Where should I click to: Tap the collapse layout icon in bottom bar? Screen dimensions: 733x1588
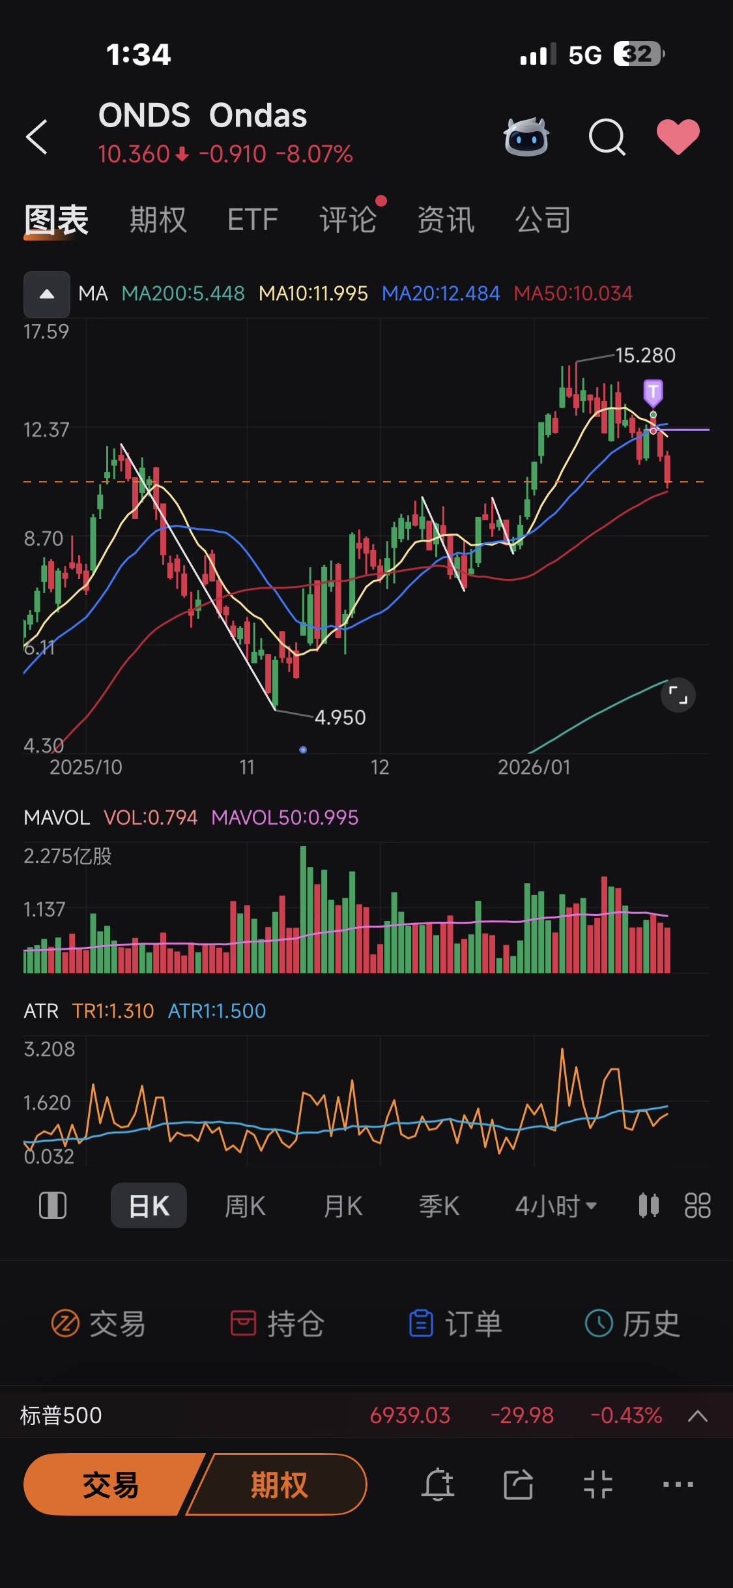pos(598,1485)
